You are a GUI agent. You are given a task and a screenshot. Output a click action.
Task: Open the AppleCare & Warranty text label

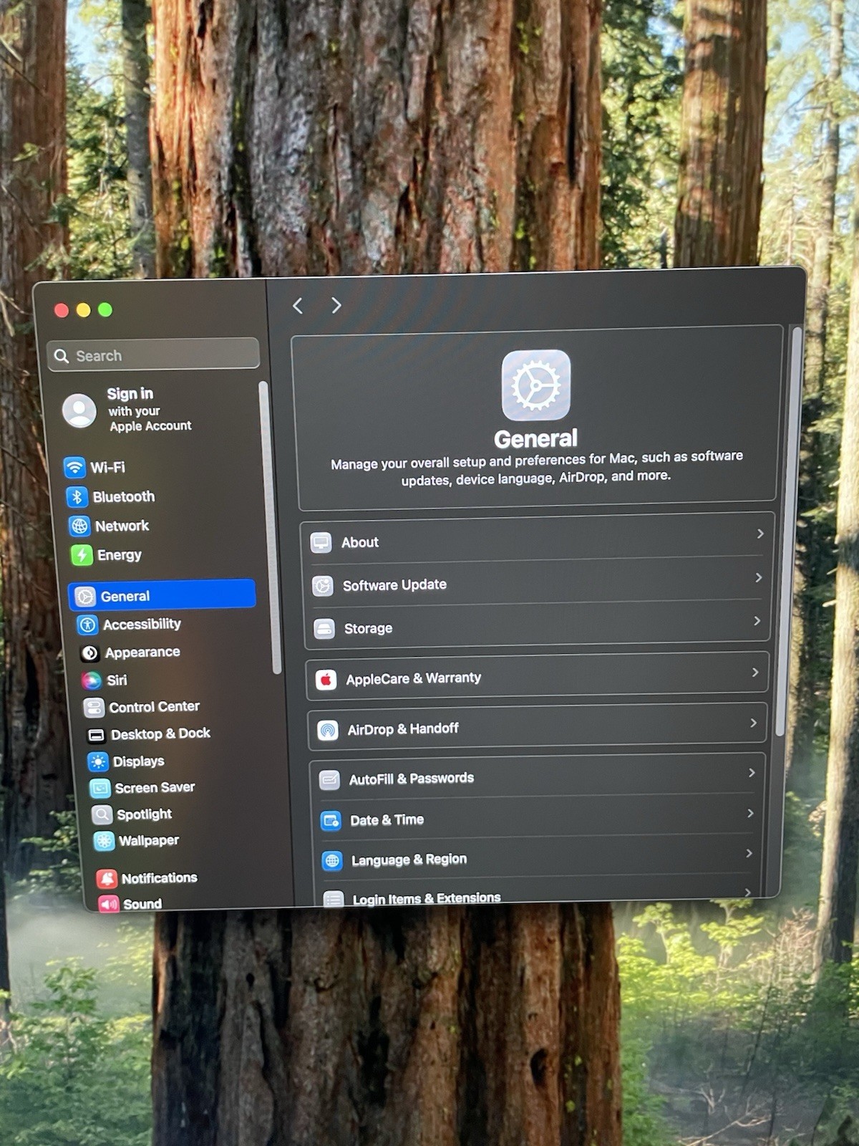tap(414, 678)
